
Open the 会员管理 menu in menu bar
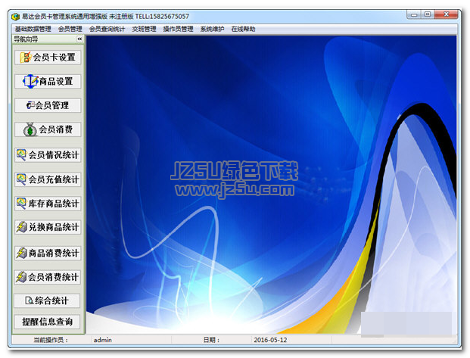[x=70, y=29]
